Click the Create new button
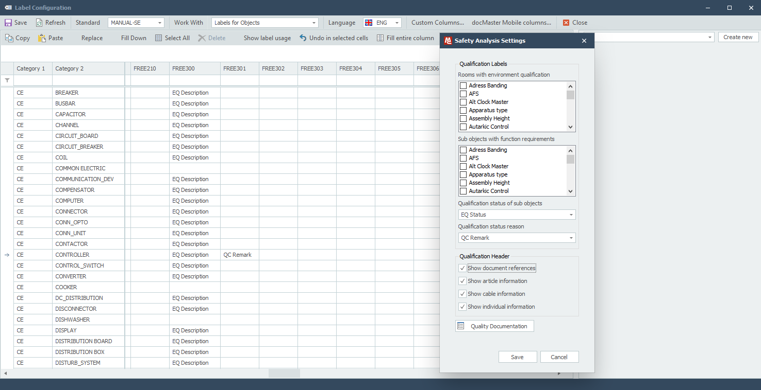This screenshot has height=390, width=761. click(x=738, y=37)
